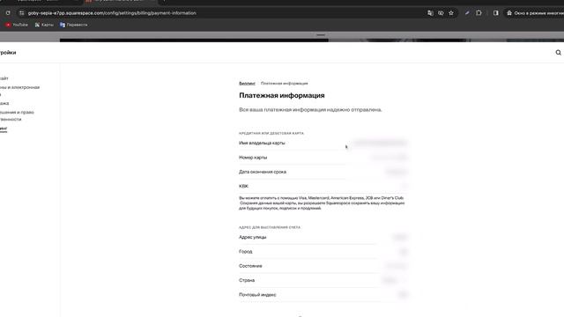Click the Дата окончания срока field
This screenshot has width=564, height=317.
point(323,172)
